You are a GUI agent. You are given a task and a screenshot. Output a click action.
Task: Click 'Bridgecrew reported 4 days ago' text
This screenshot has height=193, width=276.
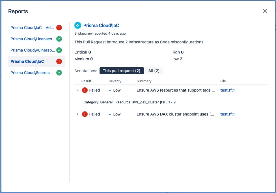[x=100, y=34]
